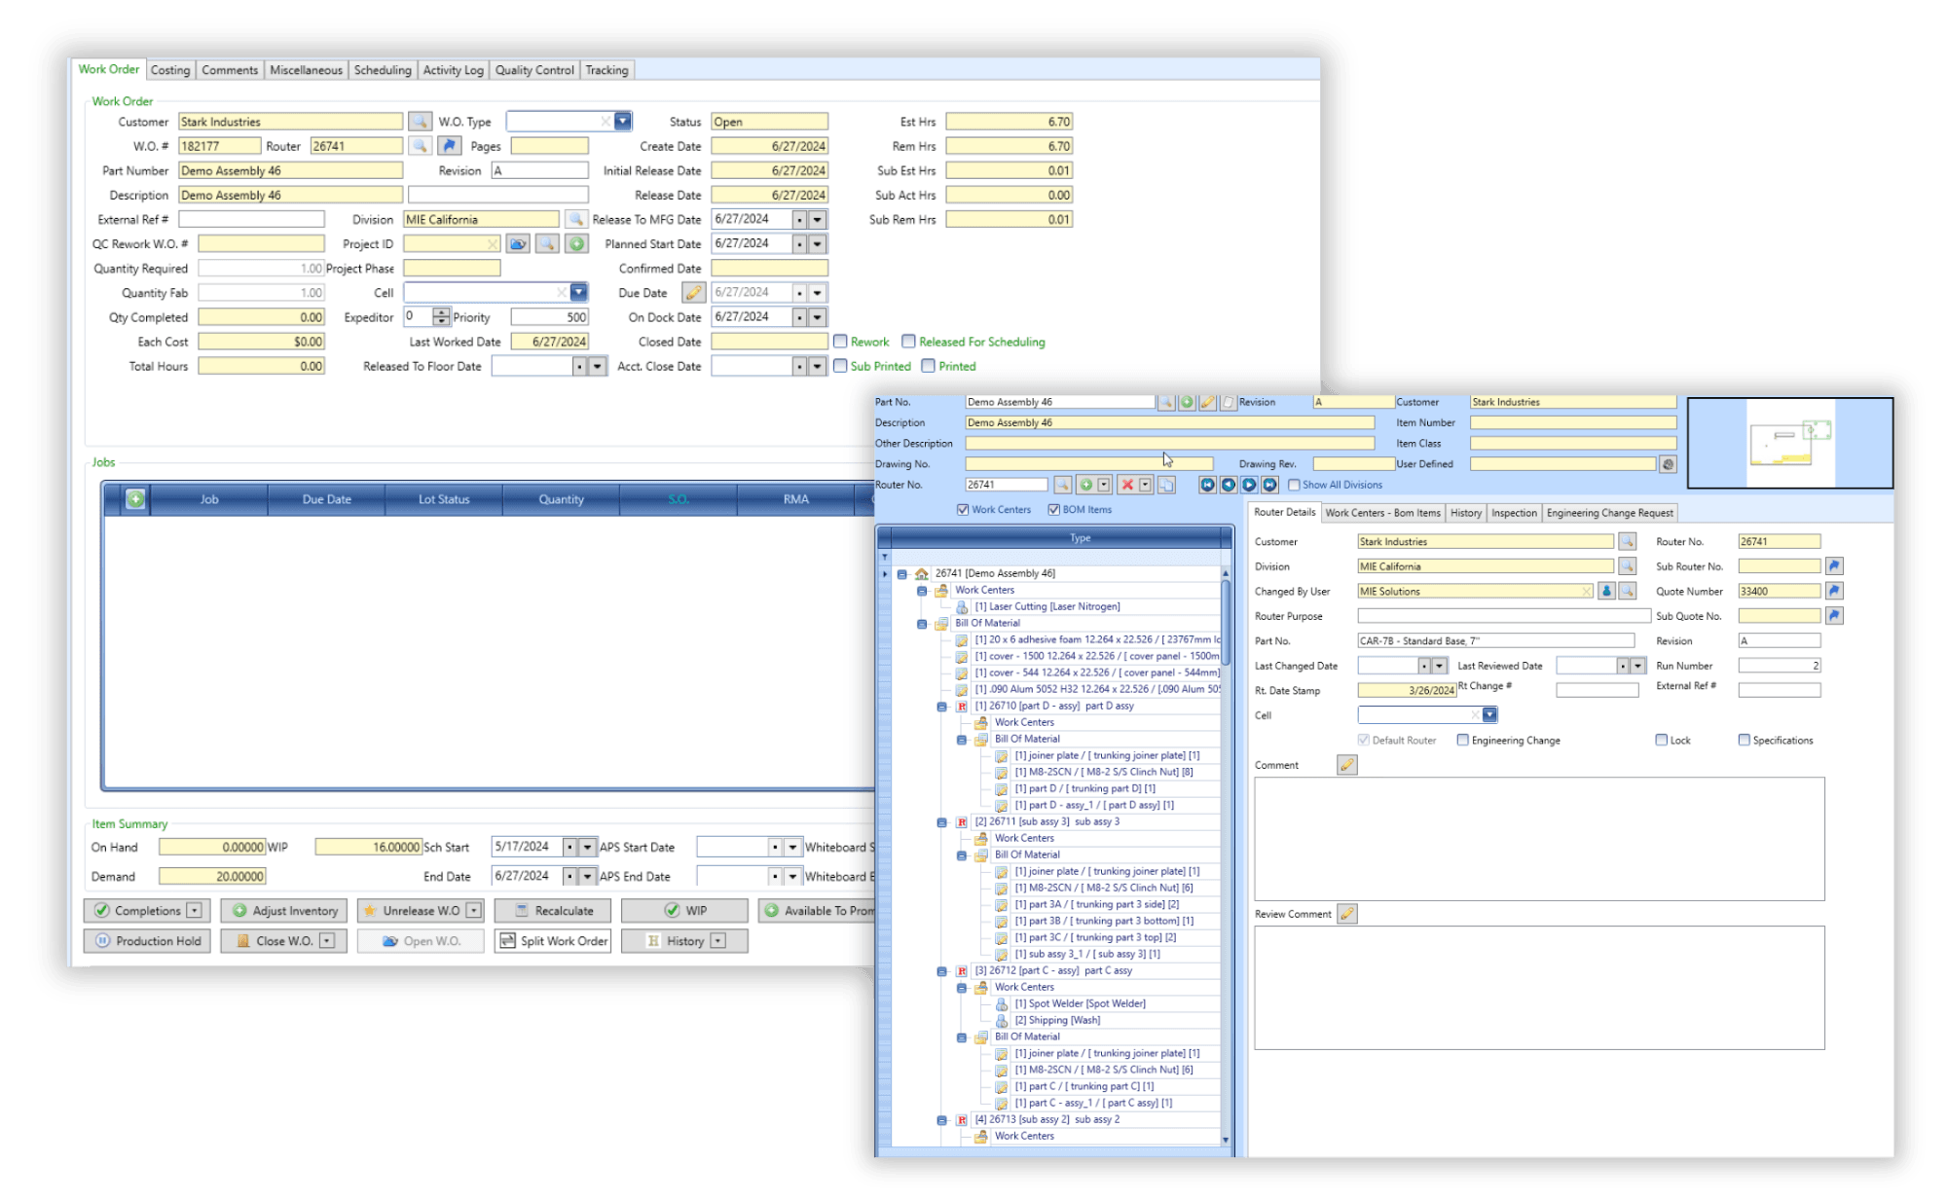Open the Quality Control tab

point(534,70)
